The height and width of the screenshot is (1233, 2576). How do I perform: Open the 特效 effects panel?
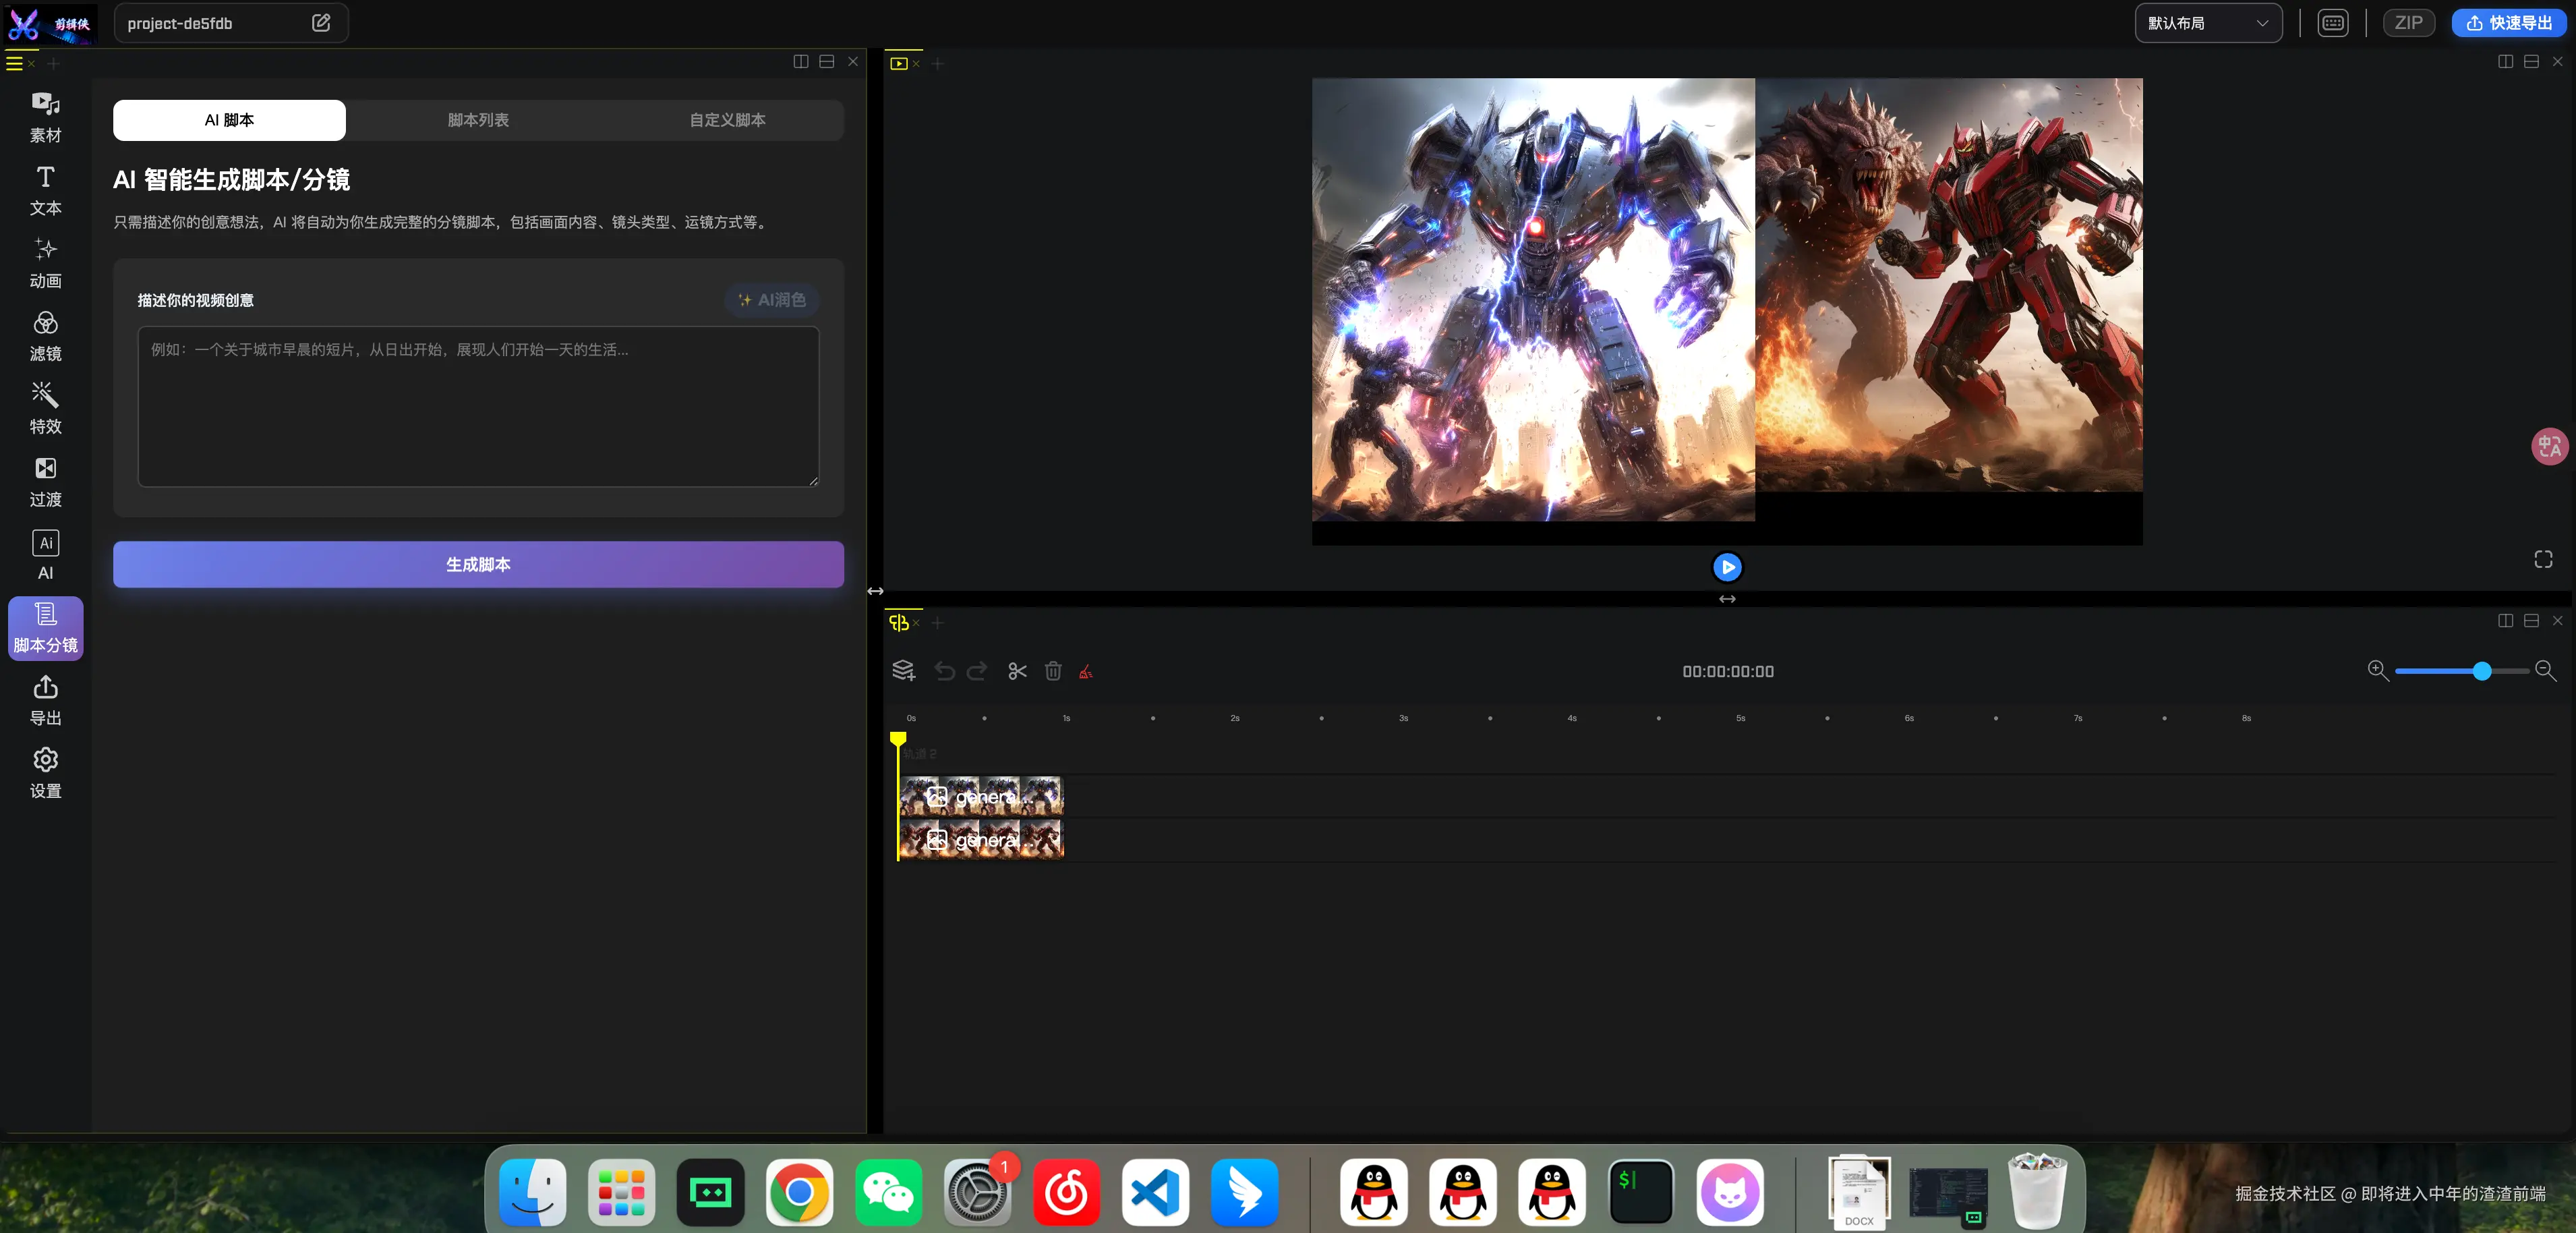coord(45,408)
